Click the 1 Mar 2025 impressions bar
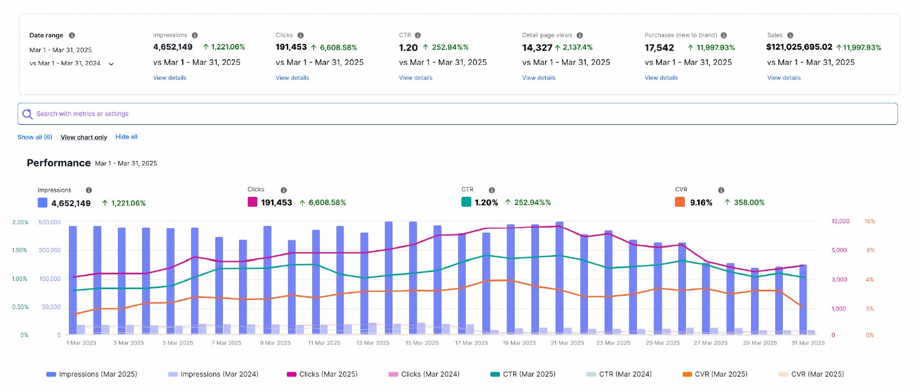This screenshot has height=392, width=920. (73, 280)
